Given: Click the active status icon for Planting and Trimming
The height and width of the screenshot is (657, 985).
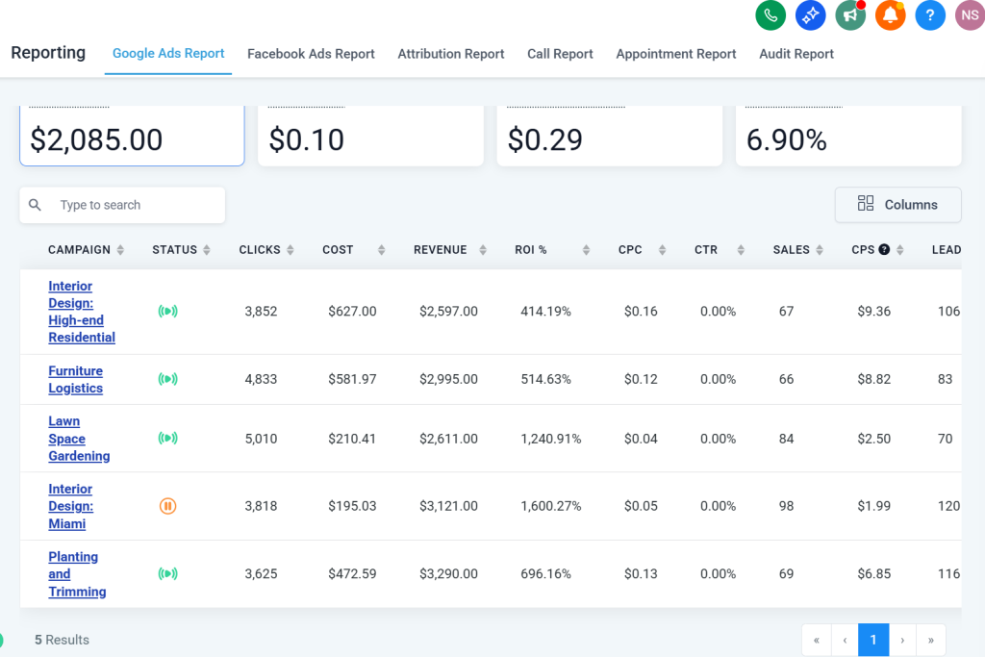Looking at the screenshot, I should (x=167, y=574).
